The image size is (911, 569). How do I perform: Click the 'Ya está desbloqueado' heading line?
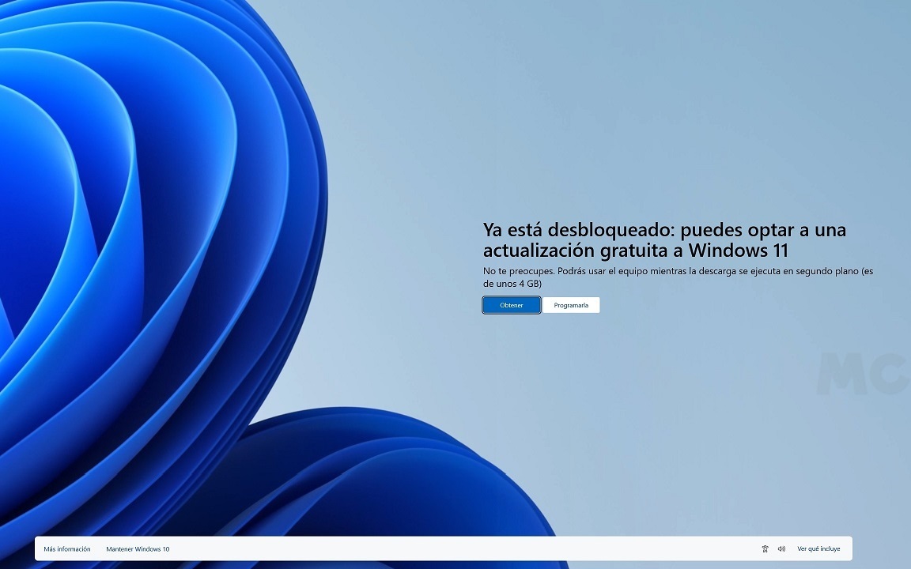[x=577, y=230]
